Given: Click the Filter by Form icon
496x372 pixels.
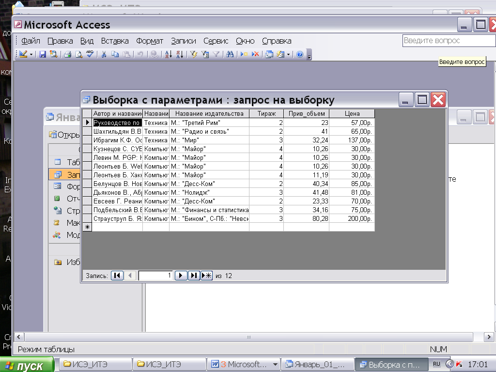Looking at the screenshot, I should [205, 54].
